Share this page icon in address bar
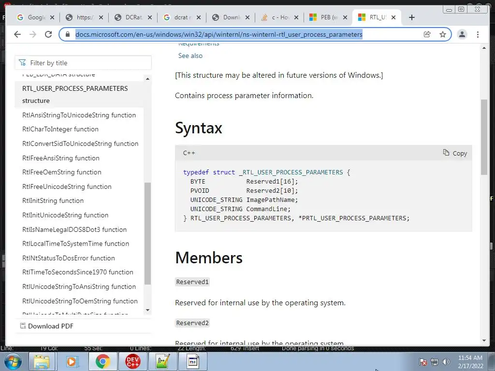The width and height of the screenshot is (495, 371). click(427, 34)
